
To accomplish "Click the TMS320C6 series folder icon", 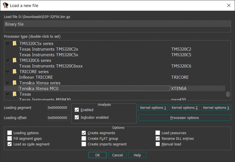I will click(14, 60).
